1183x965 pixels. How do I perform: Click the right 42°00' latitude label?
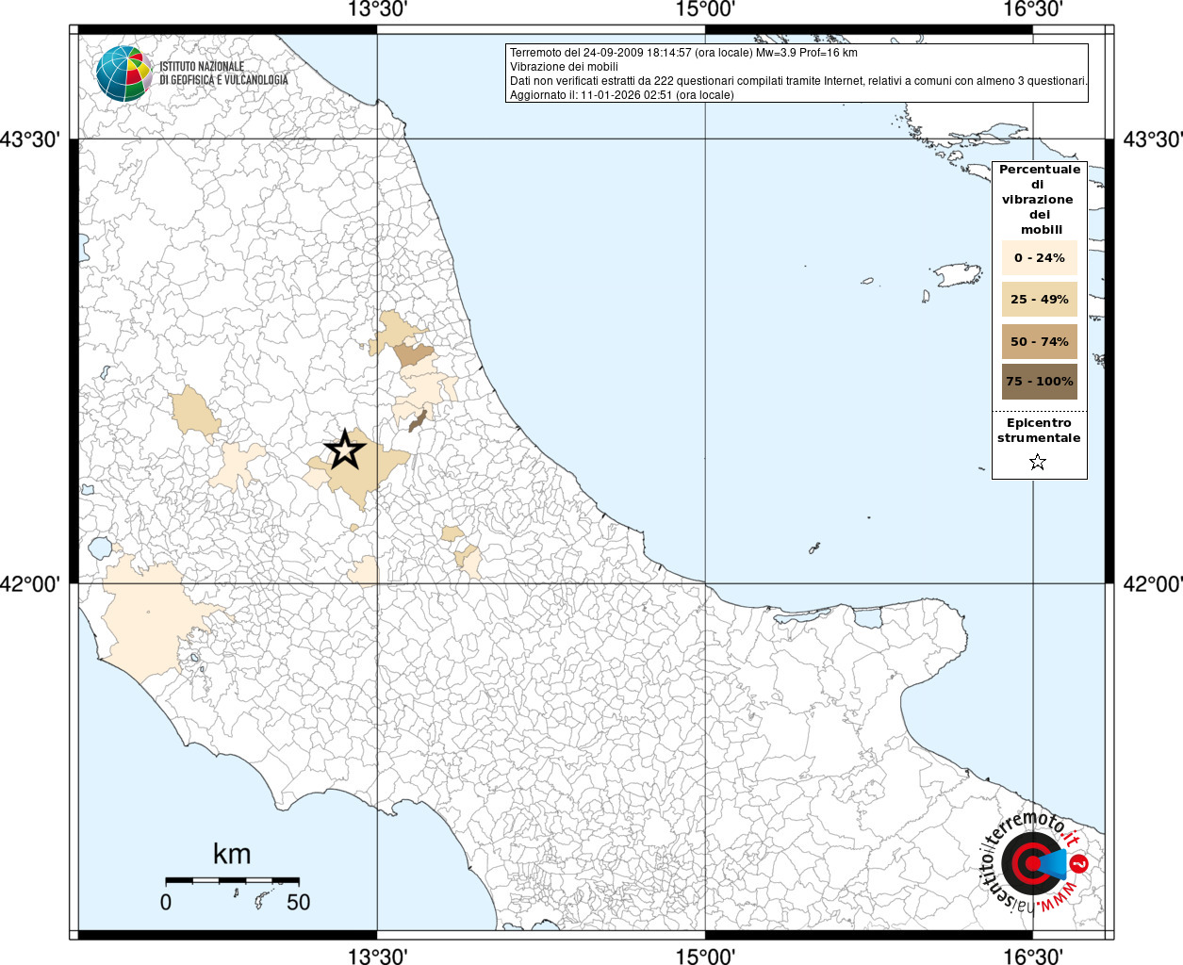click(1153, 584)
